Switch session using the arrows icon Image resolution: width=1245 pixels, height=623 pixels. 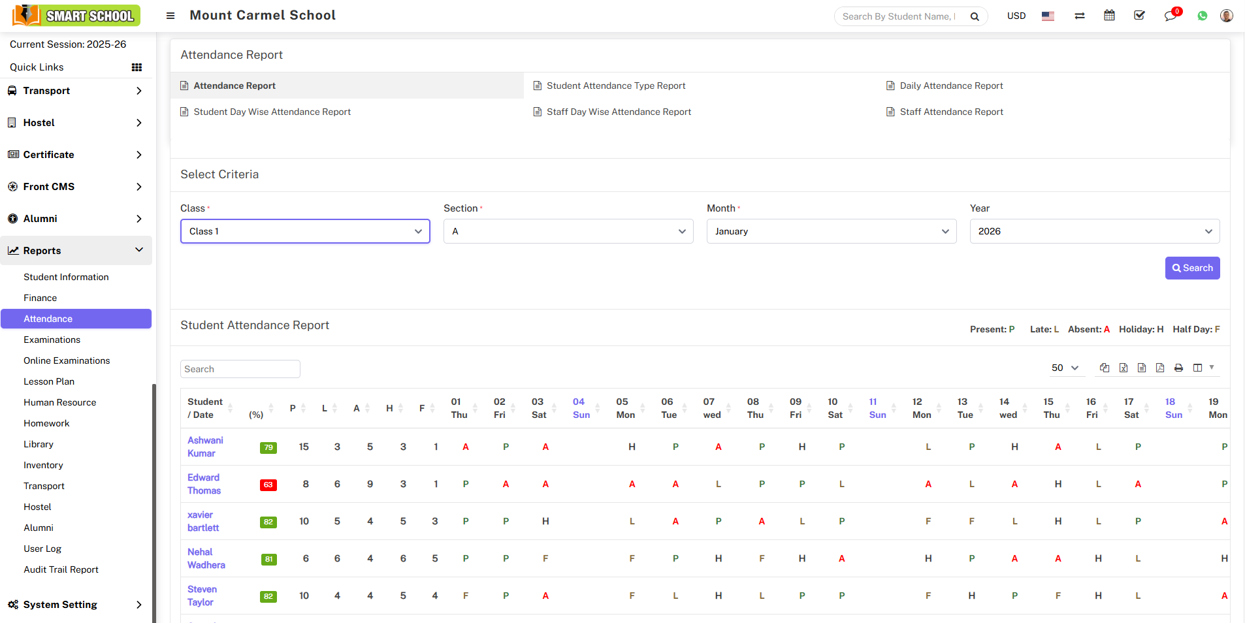click(1080, 16)
